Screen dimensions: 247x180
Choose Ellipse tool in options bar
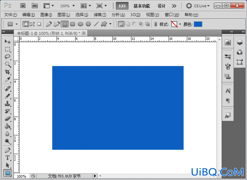point(80,24)
